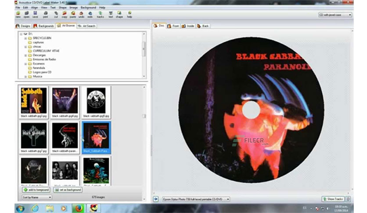
Task: Click the cut toolbar icon
Action: (56, 15)
